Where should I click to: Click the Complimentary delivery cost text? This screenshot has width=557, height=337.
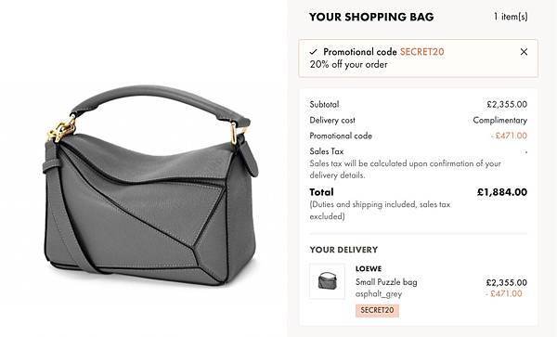click(499, 120)
